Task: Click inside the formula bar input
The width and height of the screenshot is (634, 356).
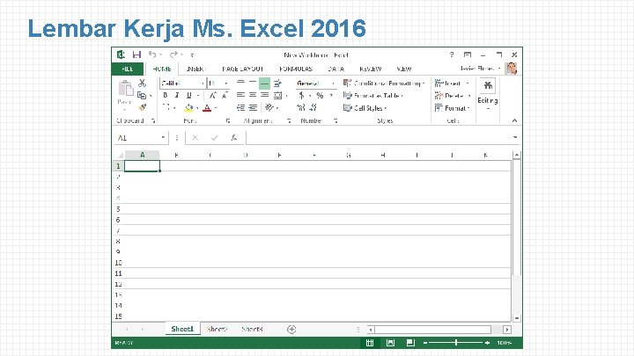Action: (x=378, y=138)
